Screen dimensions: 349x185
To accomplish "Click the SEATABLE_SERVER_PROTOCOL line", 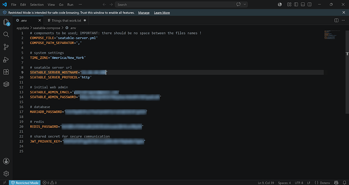I will pos(61,77).
